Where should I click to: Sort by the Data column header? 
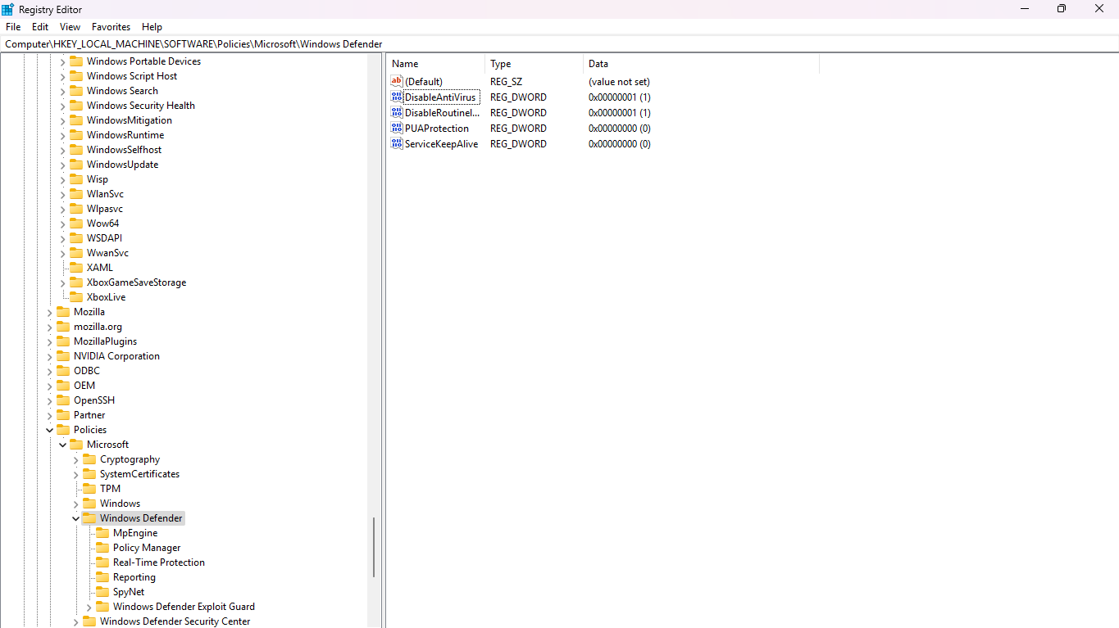pyautogui.click(x=701, y=64)
